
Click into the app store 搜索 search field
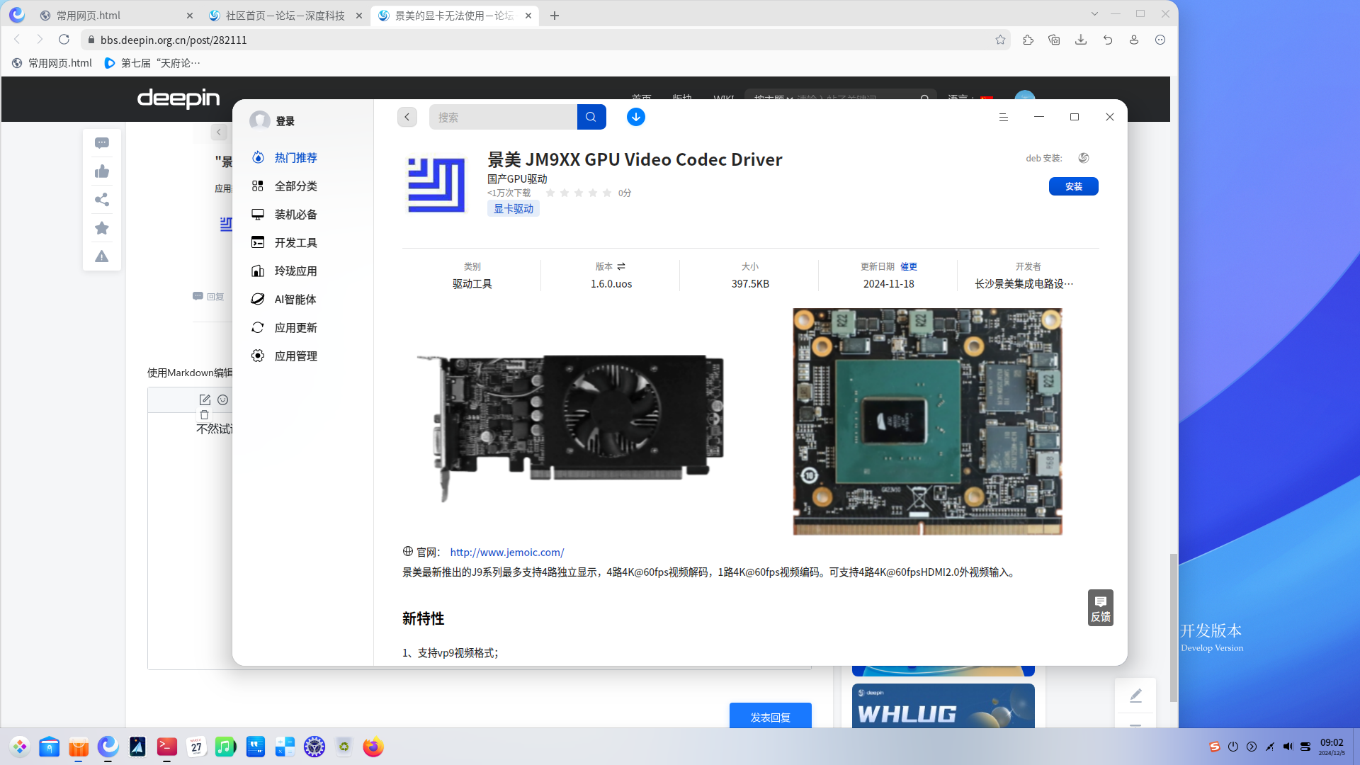click(503, 117)
